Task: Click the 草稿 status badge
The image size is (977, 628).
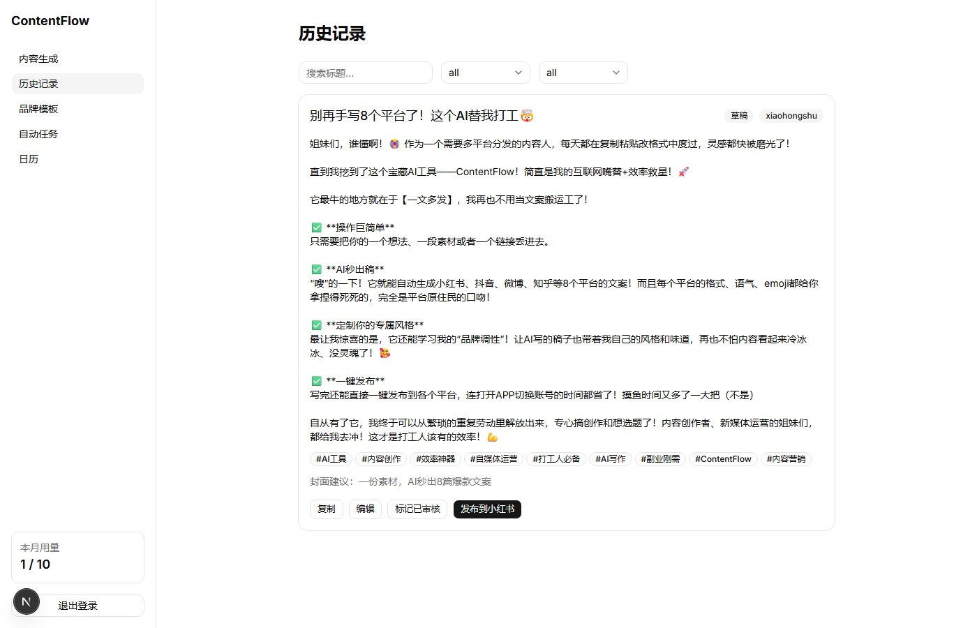Action: tap(739, 115)
